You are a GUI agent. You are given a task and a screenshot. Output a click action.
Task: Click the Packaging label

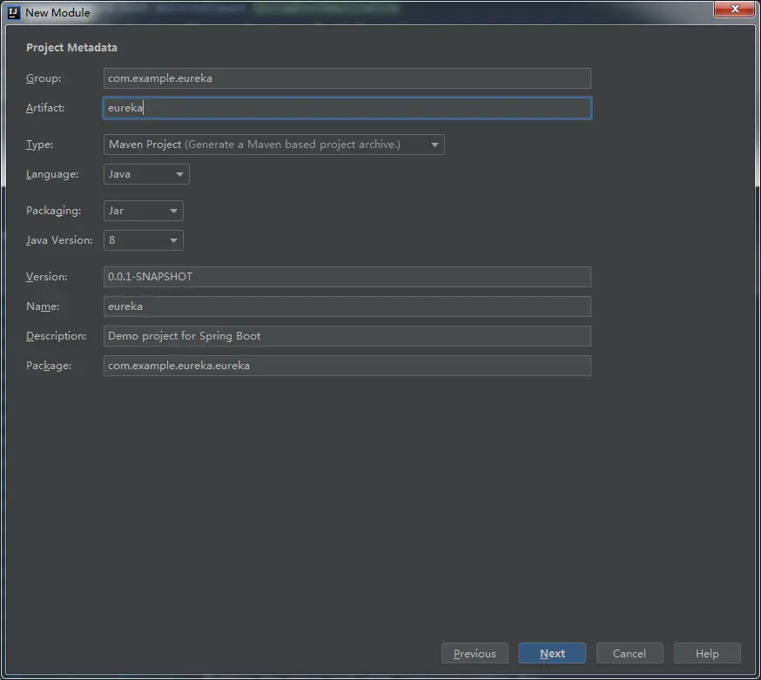(54, 211)
